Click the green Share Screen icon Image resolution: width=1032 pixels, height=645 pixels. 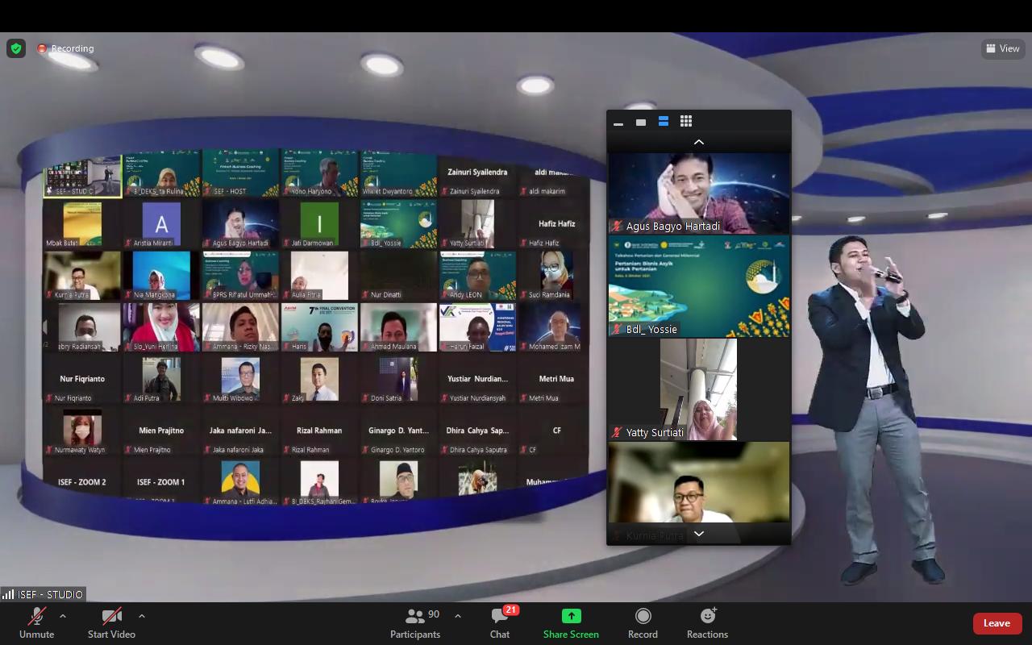tap(571, 617)
